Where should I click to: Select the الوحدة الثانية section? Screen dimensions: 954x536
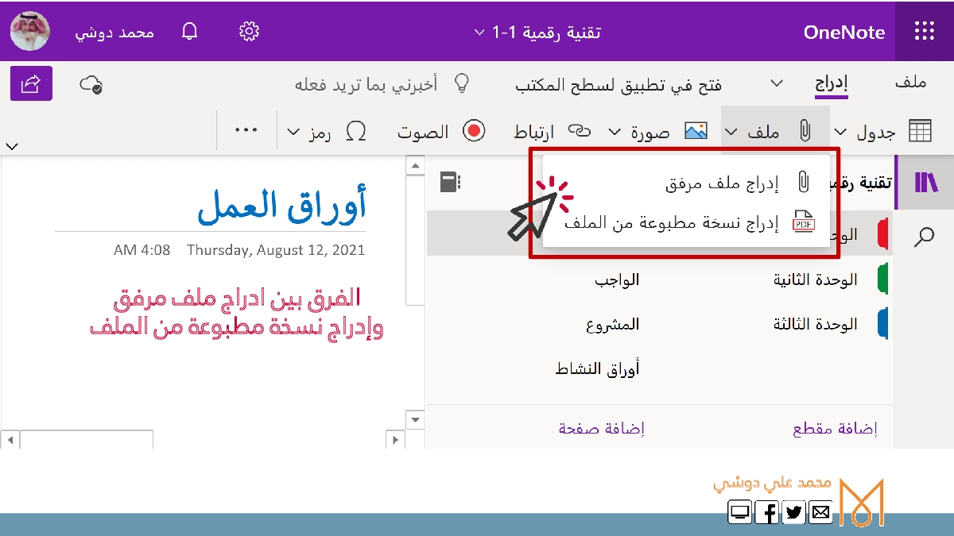point(815,280)
